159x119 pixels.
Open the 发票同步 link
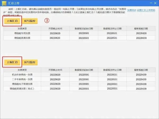[x=132, y=10]
